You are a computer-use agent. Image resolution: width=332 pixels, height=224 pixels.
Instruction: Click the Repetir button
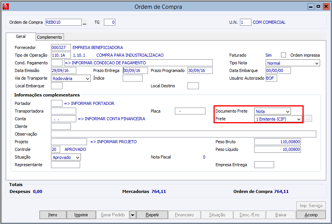[152, 215]
